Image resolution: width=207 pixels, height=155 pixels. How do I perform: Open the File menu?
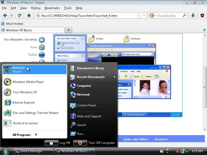pyautogui.click(x=4, y=8)
